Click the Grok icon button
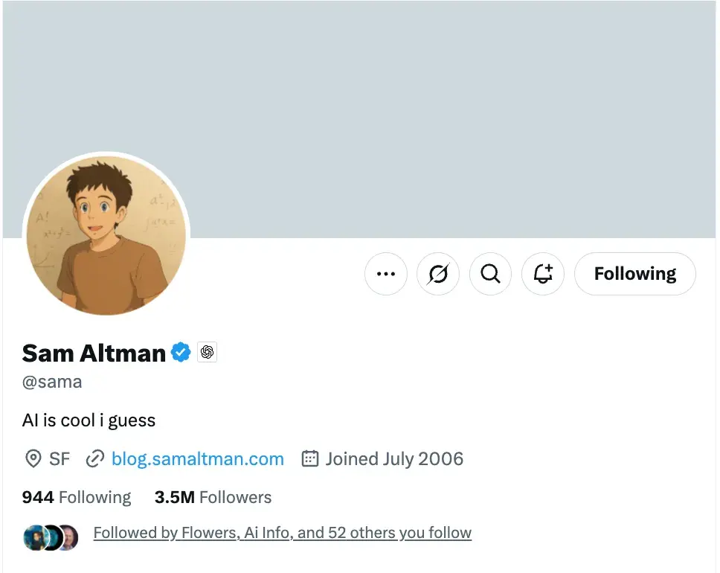 [438, 274]
